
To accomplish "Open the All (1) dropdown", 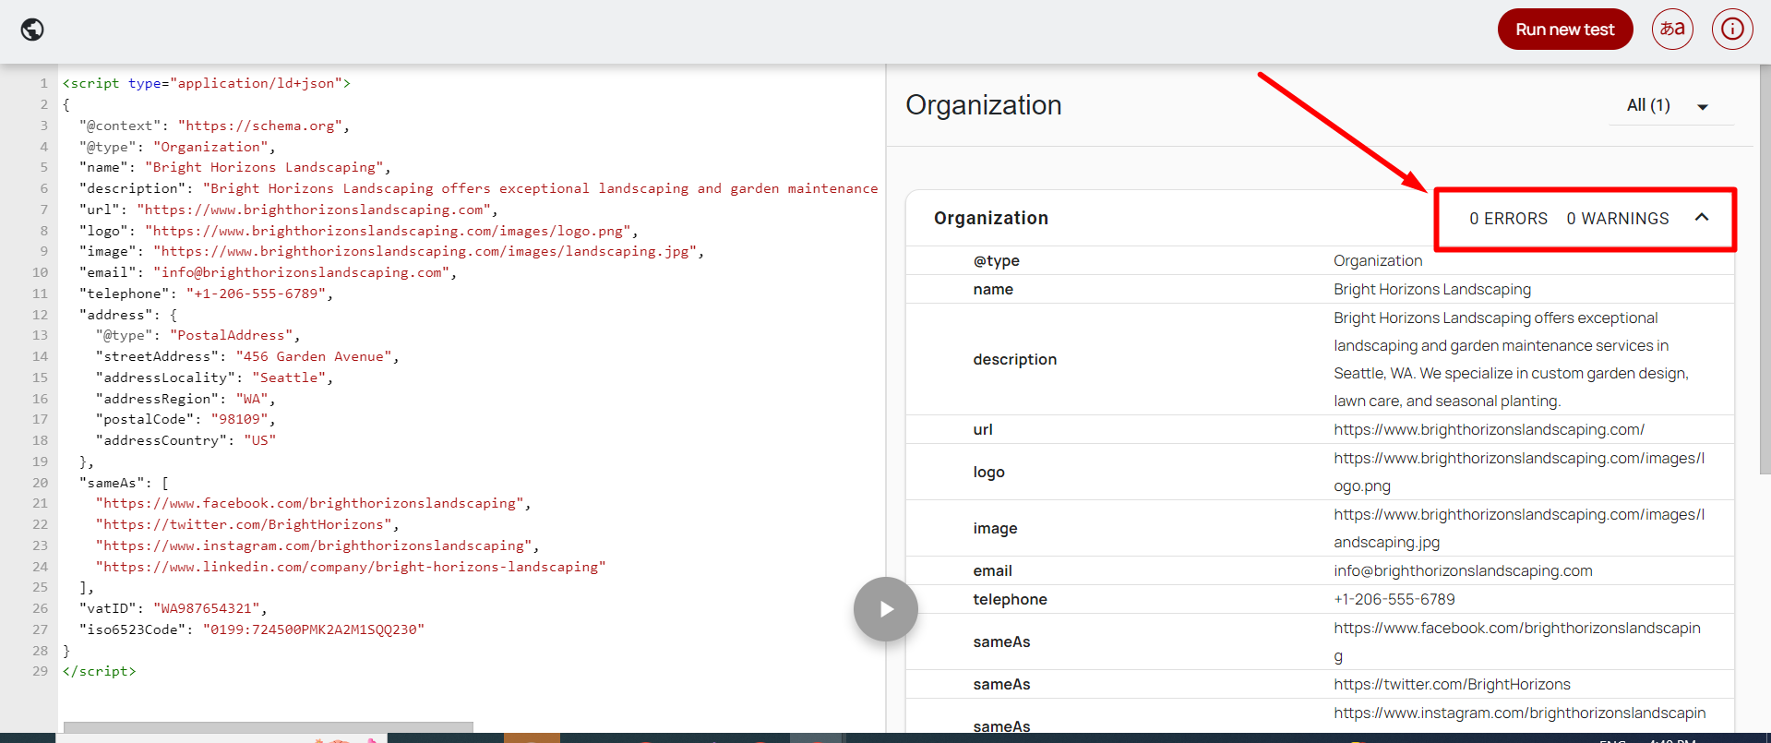I will tap(1671, 105).
